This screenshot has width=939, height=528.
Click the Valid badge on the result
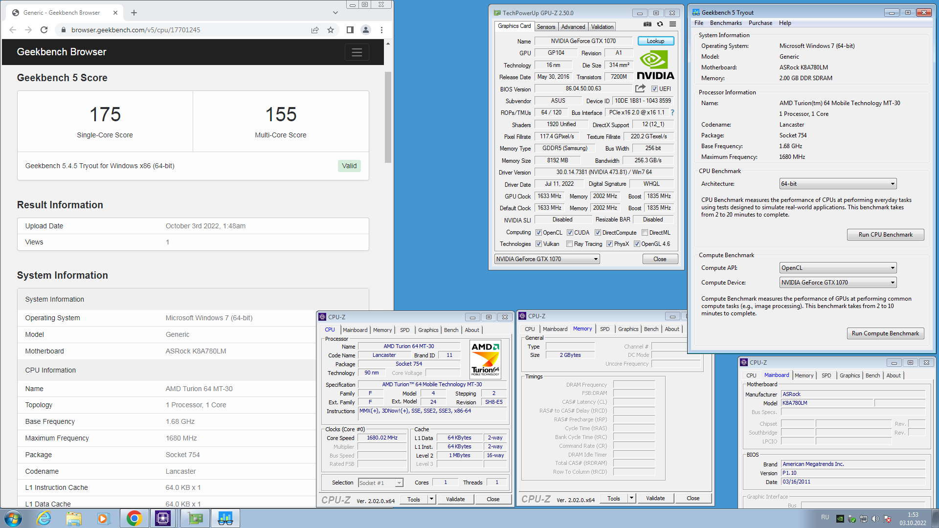pos(349,166)
